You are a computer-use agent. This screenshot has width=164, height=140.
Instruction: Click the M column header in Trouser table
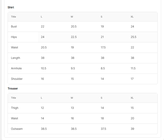pos(72,98)
